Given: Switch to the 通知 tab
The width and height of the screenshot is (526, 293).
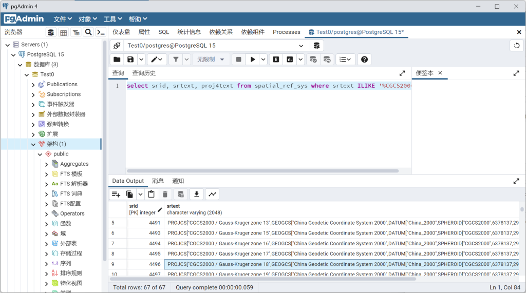Looking at the screenshot, I should tap(178, 181).
